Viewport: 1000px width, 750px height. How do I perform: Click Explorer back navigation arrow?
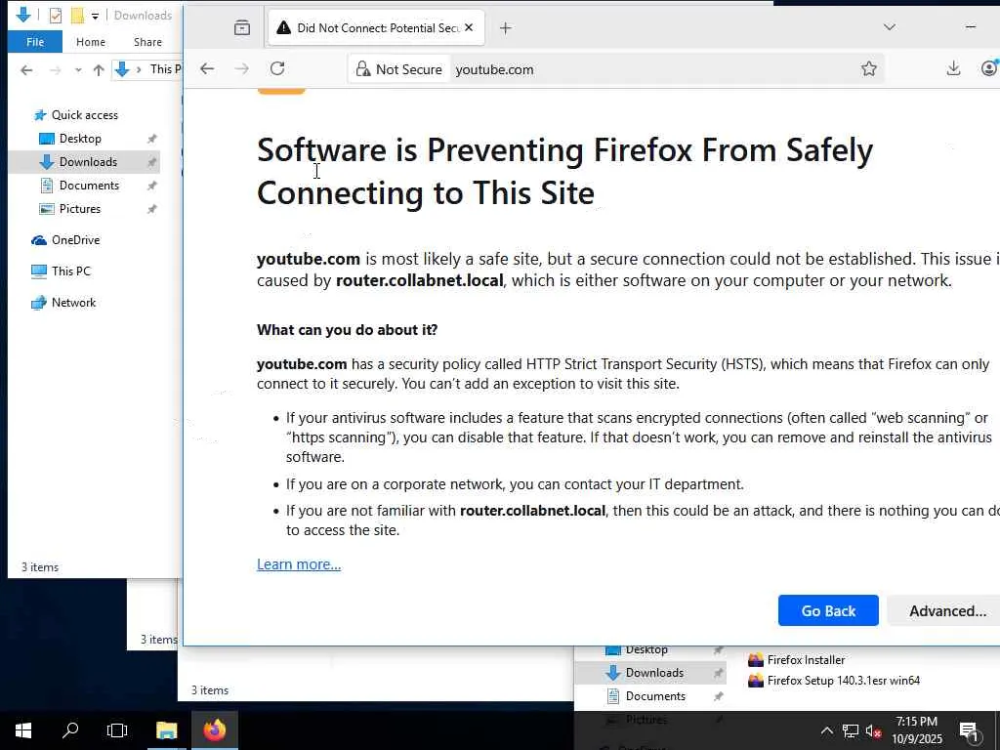(26, 70)
